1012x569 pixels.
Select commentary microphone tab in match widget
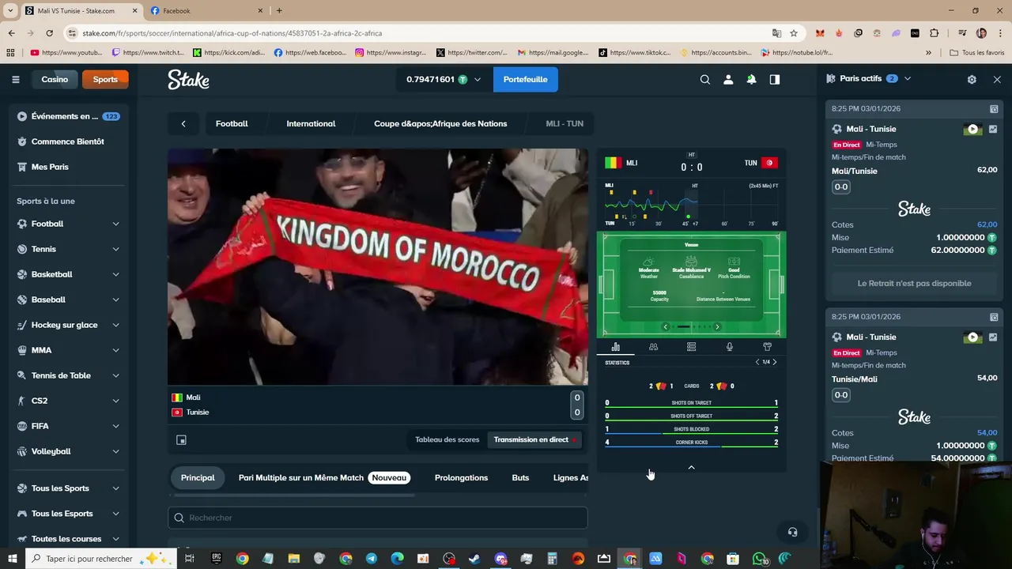[x=729, y=347]
